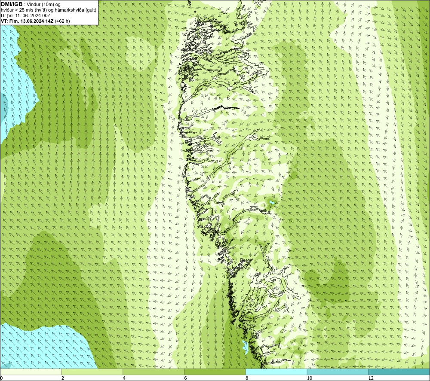Click the 10–12 m/s cyan legend swatch

pos(338,372)
